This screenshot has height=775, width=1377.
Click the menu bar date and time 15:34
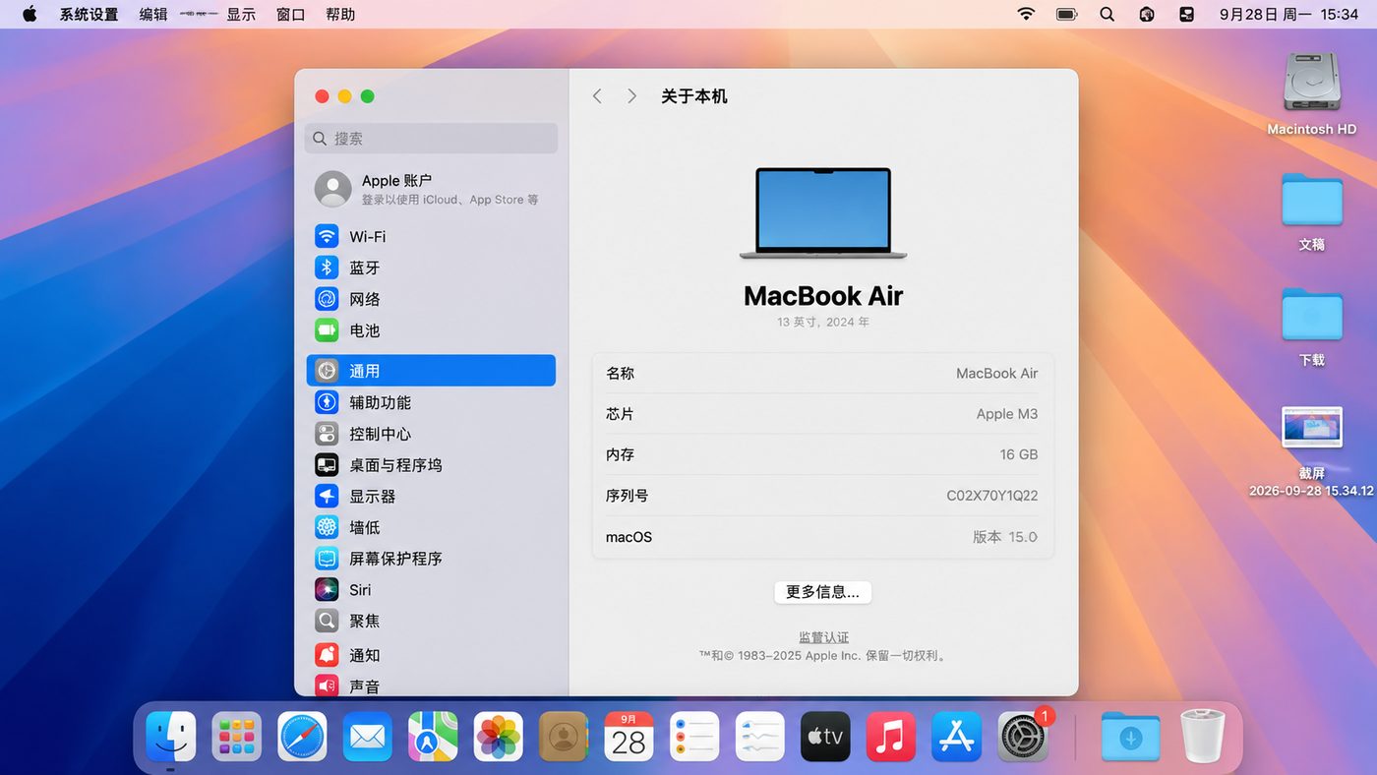tap(1289, 14)
